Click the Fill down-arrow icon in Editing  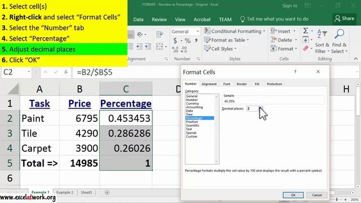[x=306, y=39]
